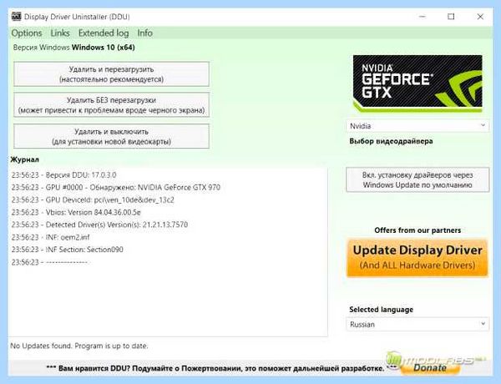Click the Update Display Driver banner
Image resolution: width=501 pixels, height=384 pixels.
(417, 257)
